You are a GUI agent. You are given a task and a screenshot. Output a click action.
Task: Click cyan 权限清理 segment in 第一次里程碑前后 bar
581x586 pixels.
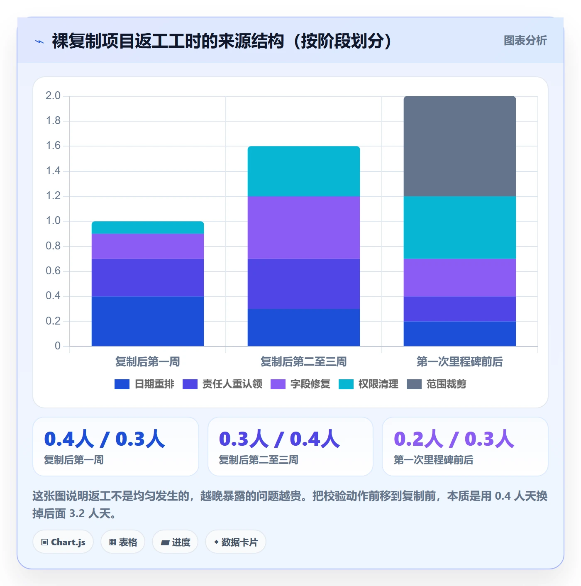point(460,227)
